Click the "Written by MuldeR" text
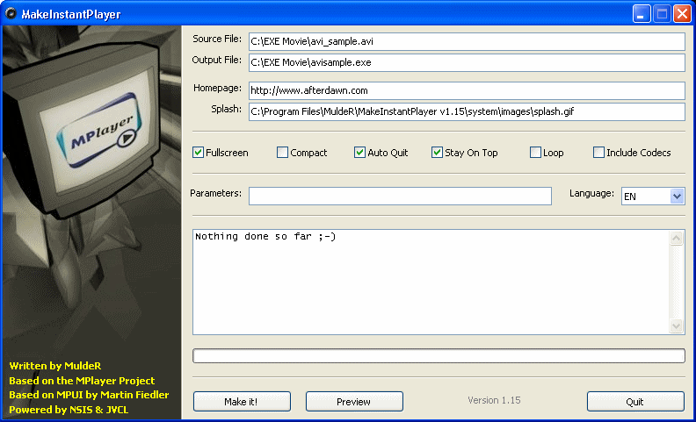This screenshot has width=696, height=422. 55,366
